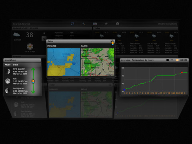Screen dimensions: 192x144
Task: Tap the refresh icon in top toolbar
Action: tap(72, 24)
